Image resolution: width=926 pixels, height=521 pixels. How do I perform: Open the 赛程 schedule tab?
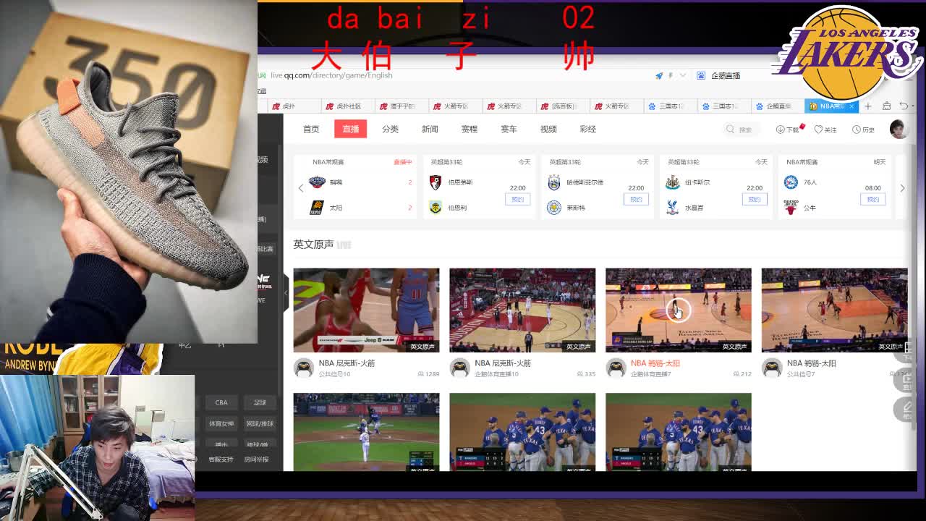(470, 129)
